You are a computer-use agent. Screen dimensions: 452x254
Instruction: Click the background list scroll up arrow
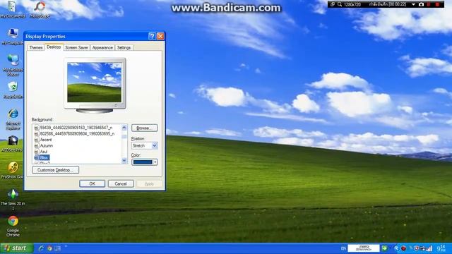[x=124, y=128]
